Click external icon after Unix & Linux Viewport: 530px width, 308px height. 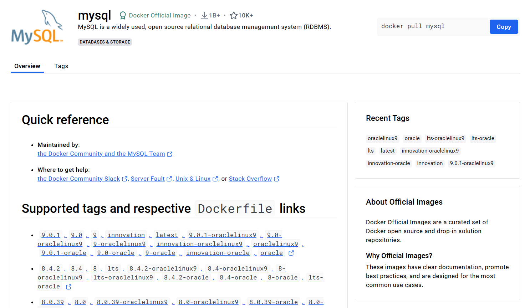click(215, 179)
